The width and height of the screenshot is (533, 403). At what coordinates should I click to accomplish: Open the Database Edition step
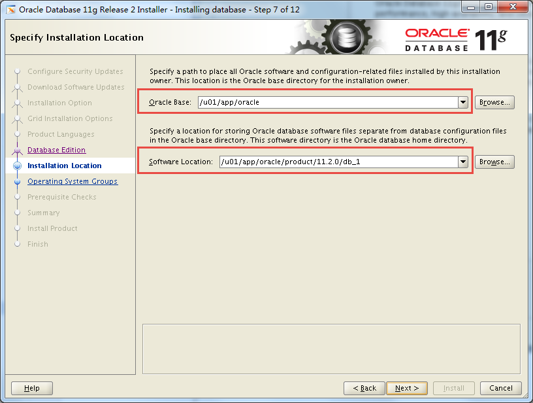58,150
